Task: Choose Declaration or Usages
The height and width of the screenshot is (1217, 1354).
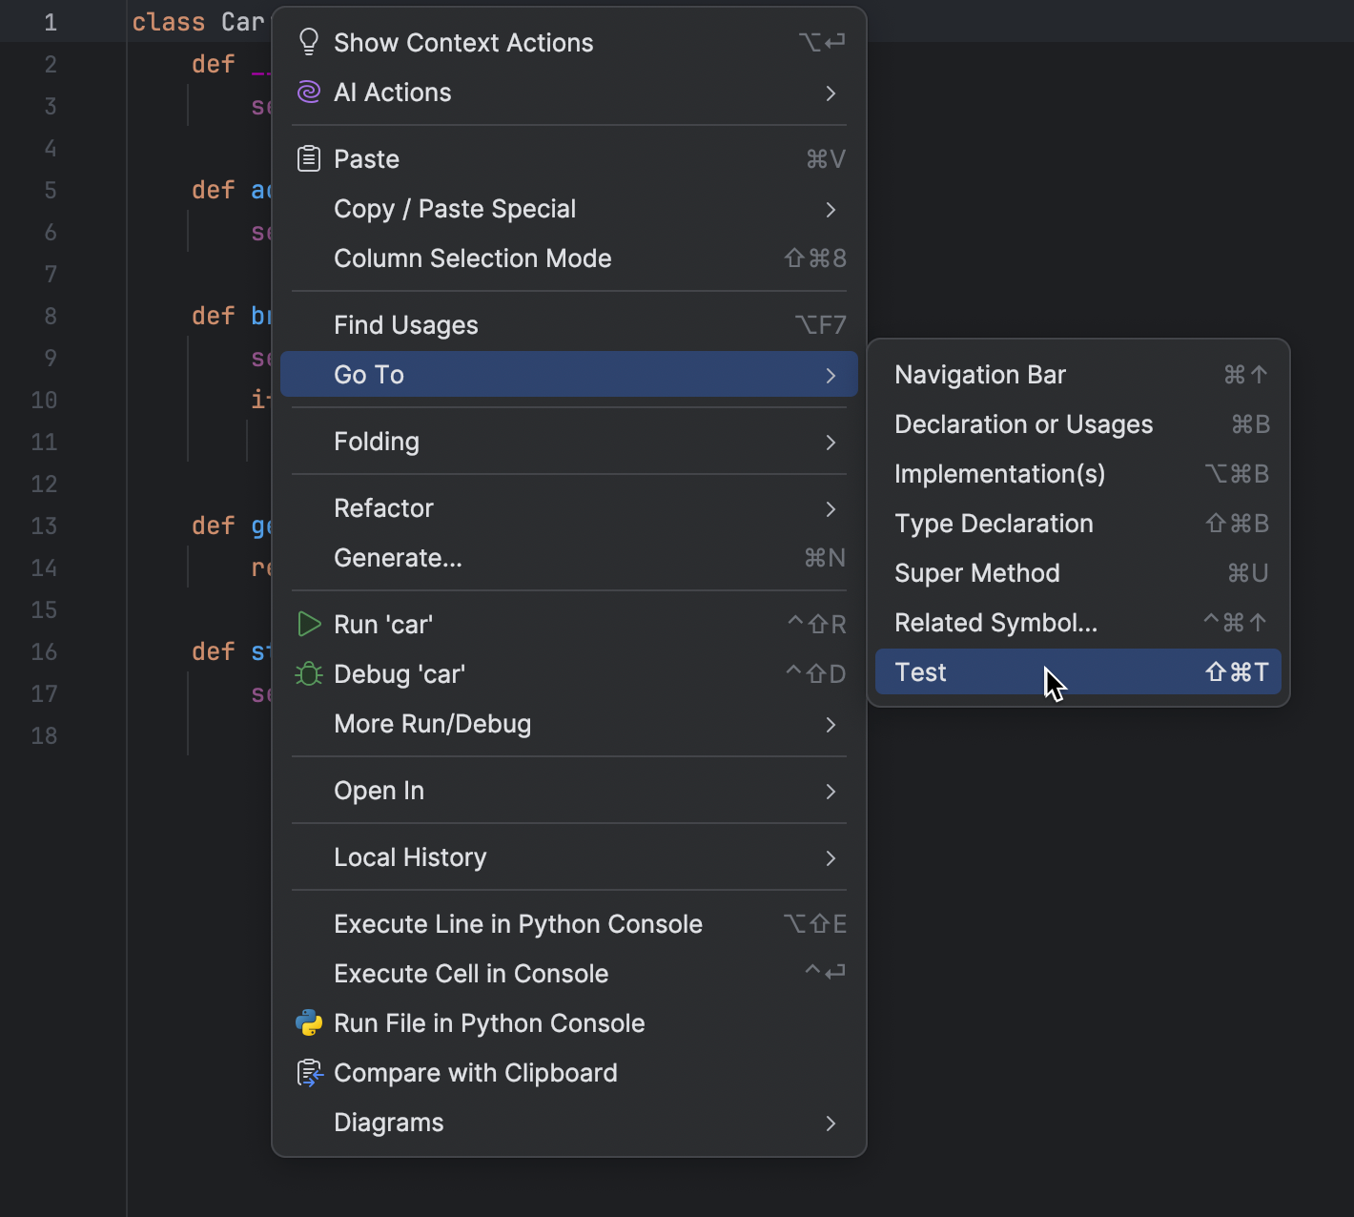Action: coord(1023,424)
